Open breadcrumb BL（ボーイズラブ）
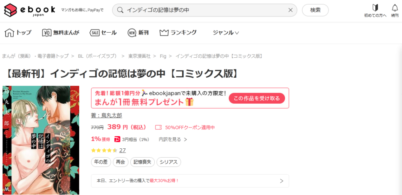This screenshot has width=402, height=195. (97, 56)
